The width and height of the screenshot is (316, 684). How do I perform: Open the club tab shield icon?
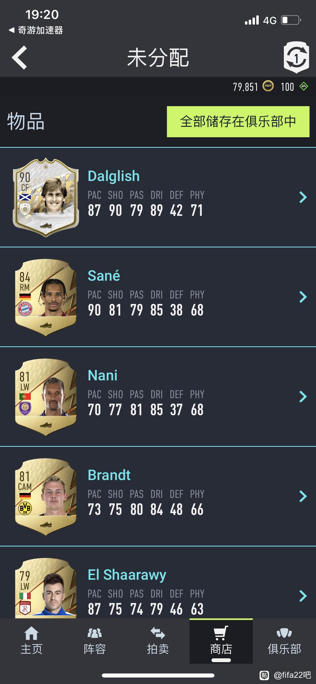[x=284, y=633]
